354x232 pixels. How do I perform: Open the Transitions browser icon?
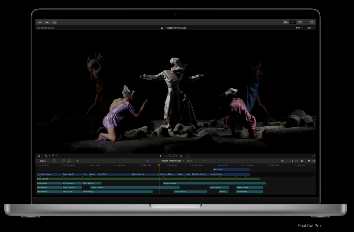314,161
